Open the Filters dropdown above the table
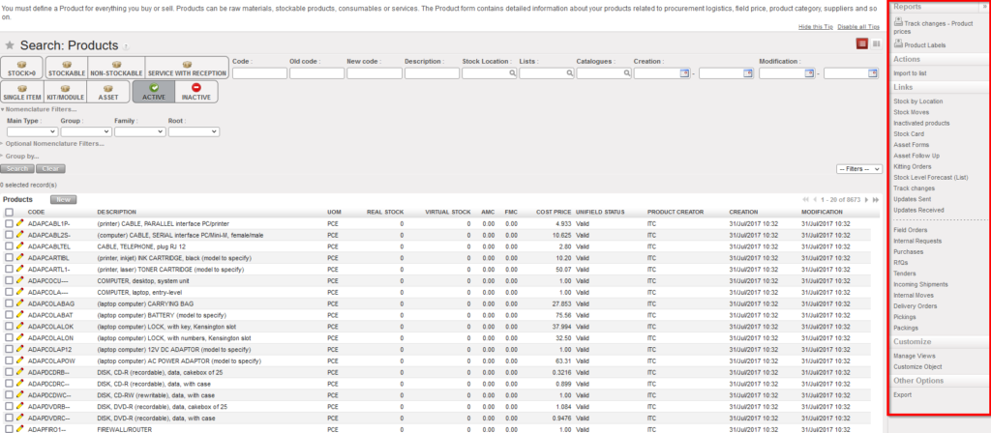This screenshot has height=433, width=991. [x=858, y=168]
